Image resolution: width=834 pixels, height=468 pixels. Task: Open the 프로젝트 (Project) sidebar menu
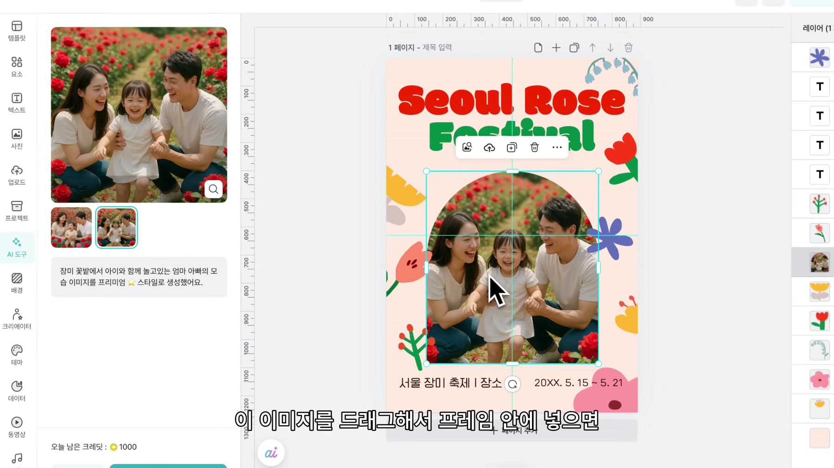[x=17, y=211]
